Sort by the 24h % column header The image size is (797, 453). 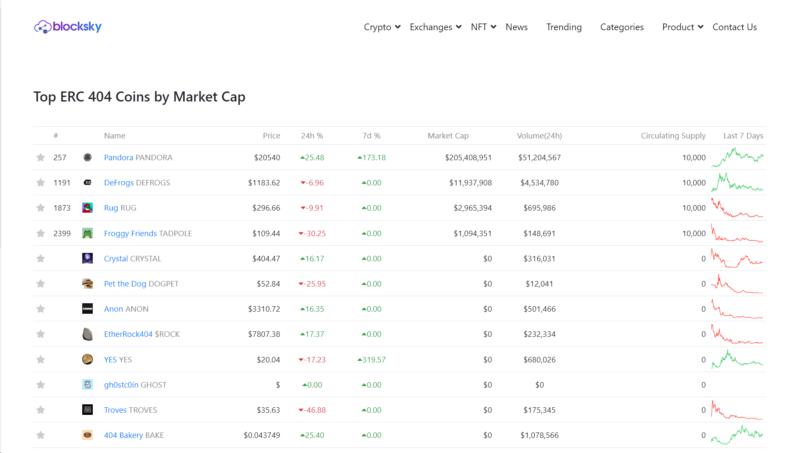pyautogui.click(x=312, y=135)
